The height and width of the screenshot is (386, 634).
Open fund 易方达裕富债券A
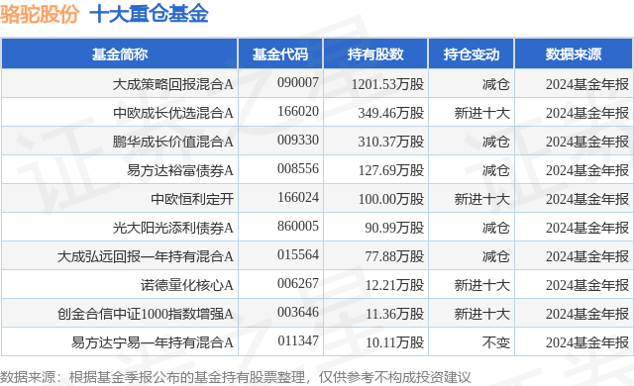click(180, 170)
